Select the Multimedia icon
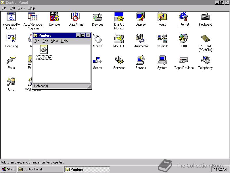The width and height of the screenshot is (230, 173). pos(141,41)
